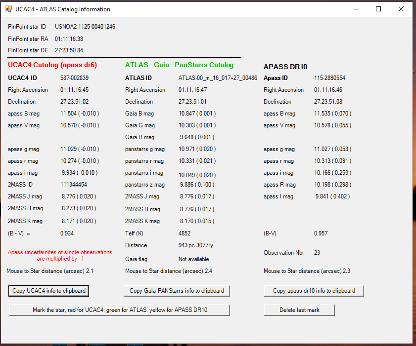Image resolution: width=416 pixels, height=346 pixels.
Task: Click ATLAS Declination value 27:23:51.01
Action: [192, 102]
